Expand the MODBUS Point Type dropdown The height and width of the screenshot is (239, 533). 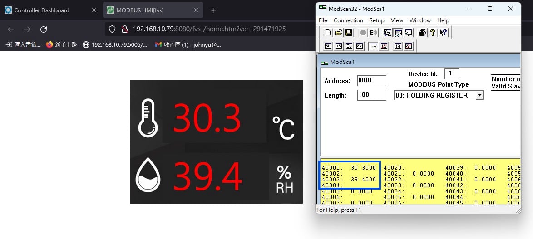pos(479,95)
